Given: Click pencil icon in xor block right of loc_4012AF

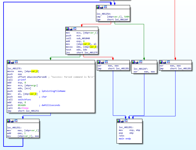Looking at the screenshot, I should tap(165, 62).
